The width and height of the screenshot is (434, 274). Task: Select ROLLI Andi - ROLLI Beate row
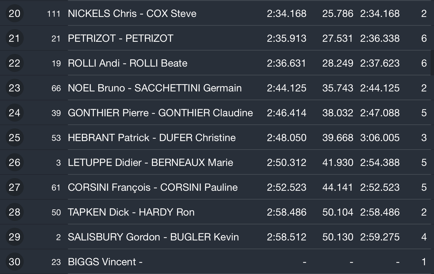pos(217,63)
